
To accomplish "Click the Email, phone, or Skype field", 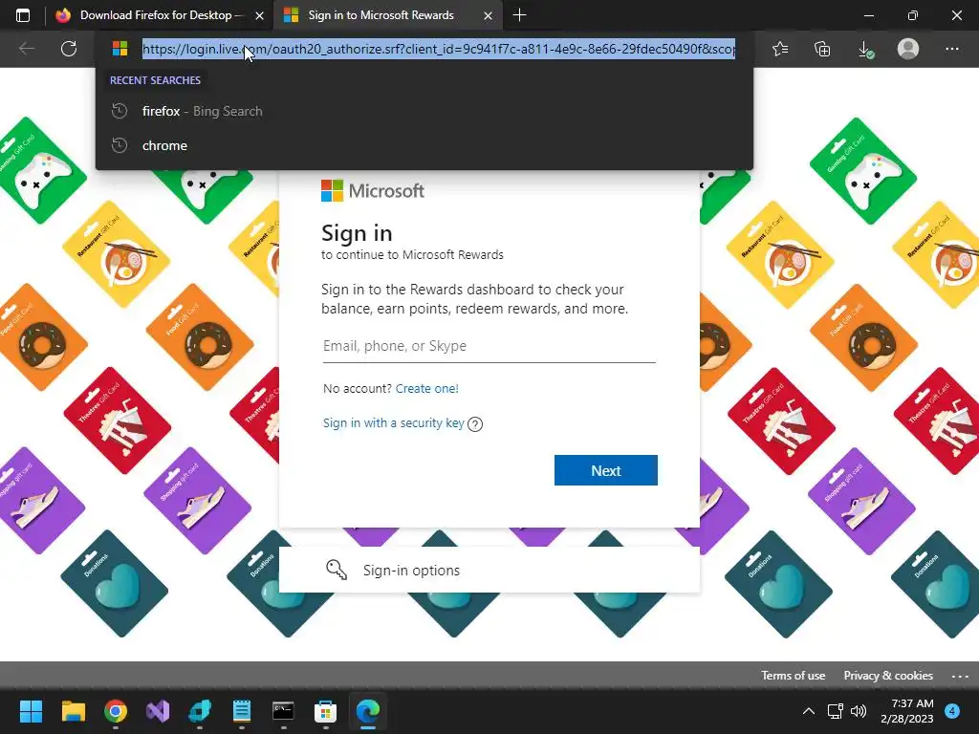I will pyautogui.click(x=489, y=346).
